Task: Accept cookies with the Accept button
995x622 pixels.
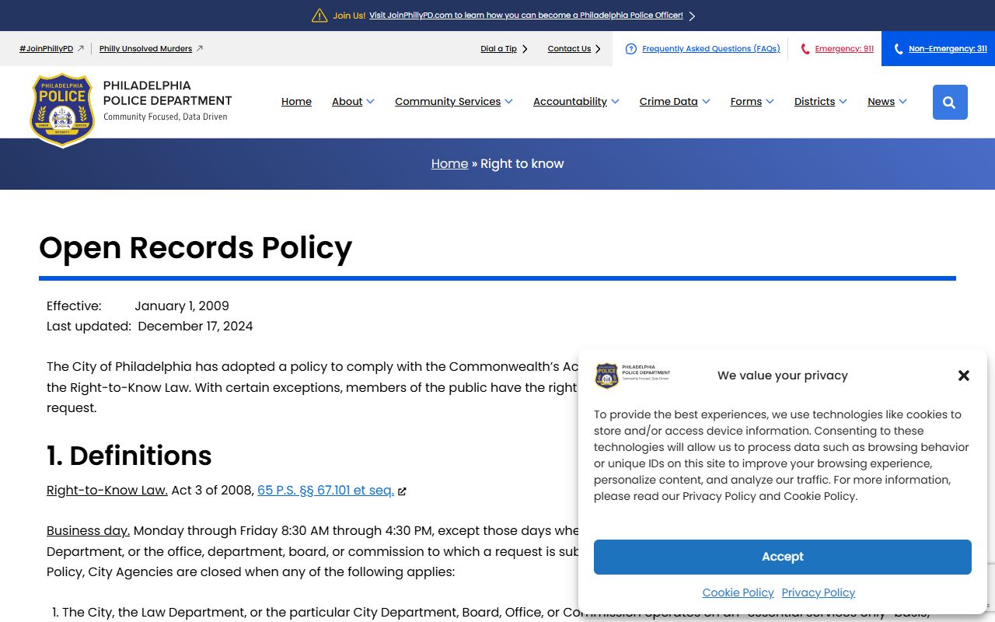Action: (783, 557)
